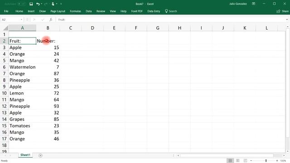This screenshot has width=290, height=163.
Task: Click the formula bar Enter checkmark
Action: coord(43,19)
